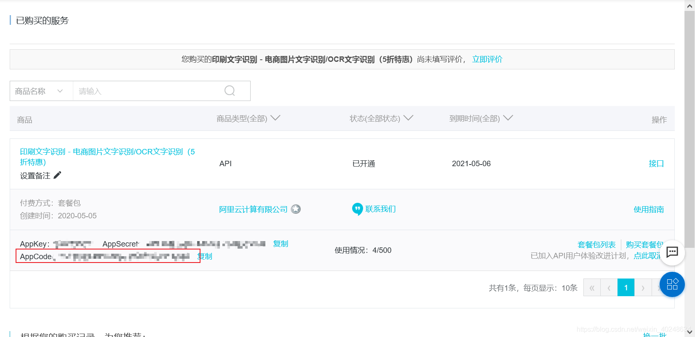Click the 联系我们 link
Viewport: 695px width, 337px height.
tap(380, 209)
